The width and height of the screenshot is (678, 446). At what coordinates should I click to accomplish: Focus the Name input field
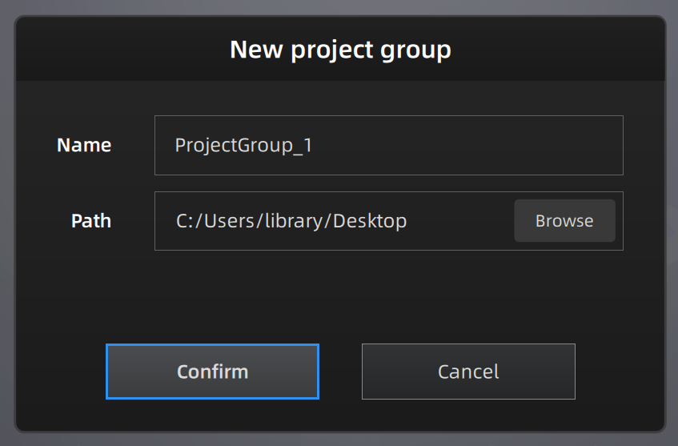pyautogui.click(x=388, y=145)
